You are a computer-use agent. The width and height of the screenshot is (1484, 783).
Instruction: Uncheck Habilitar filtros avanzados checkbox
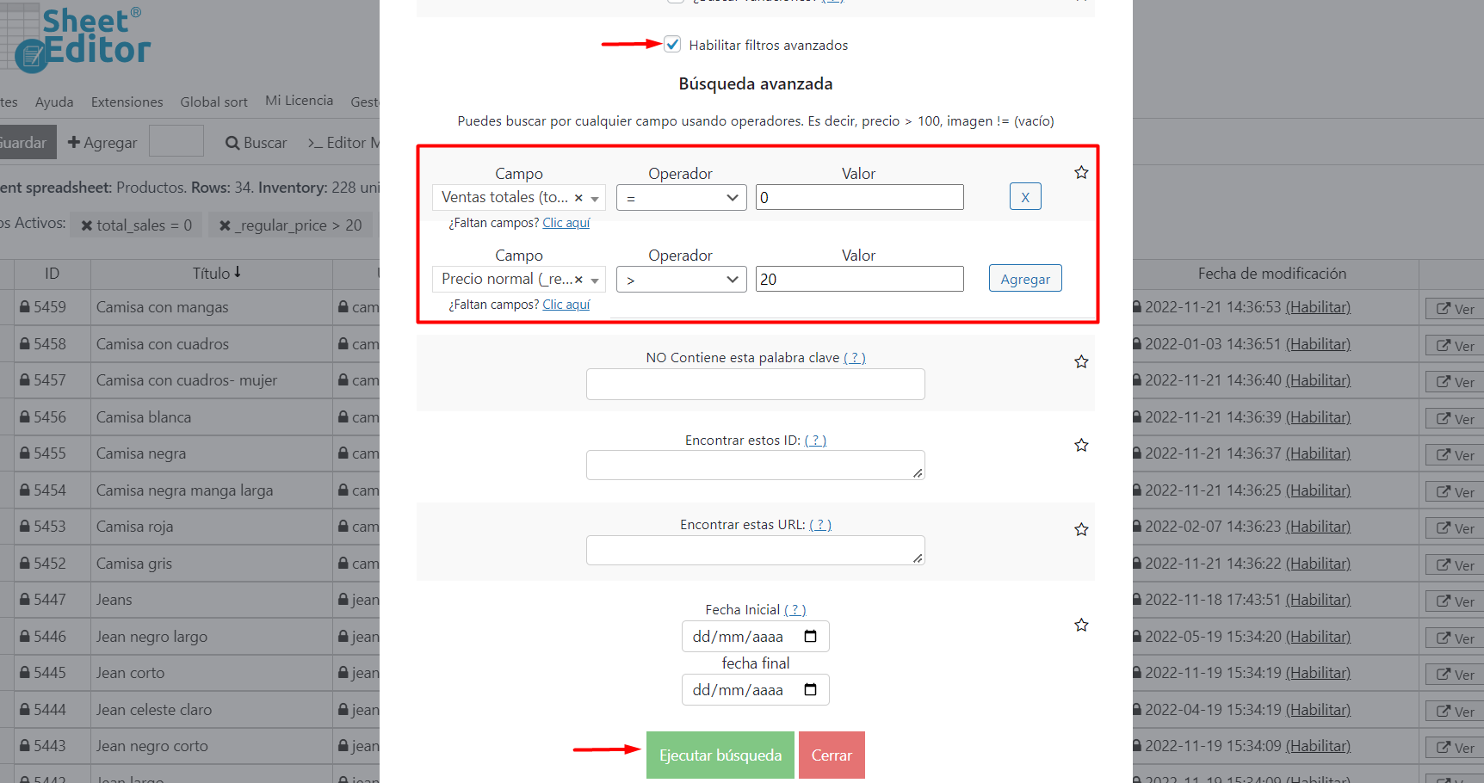[x=672, y=45]
